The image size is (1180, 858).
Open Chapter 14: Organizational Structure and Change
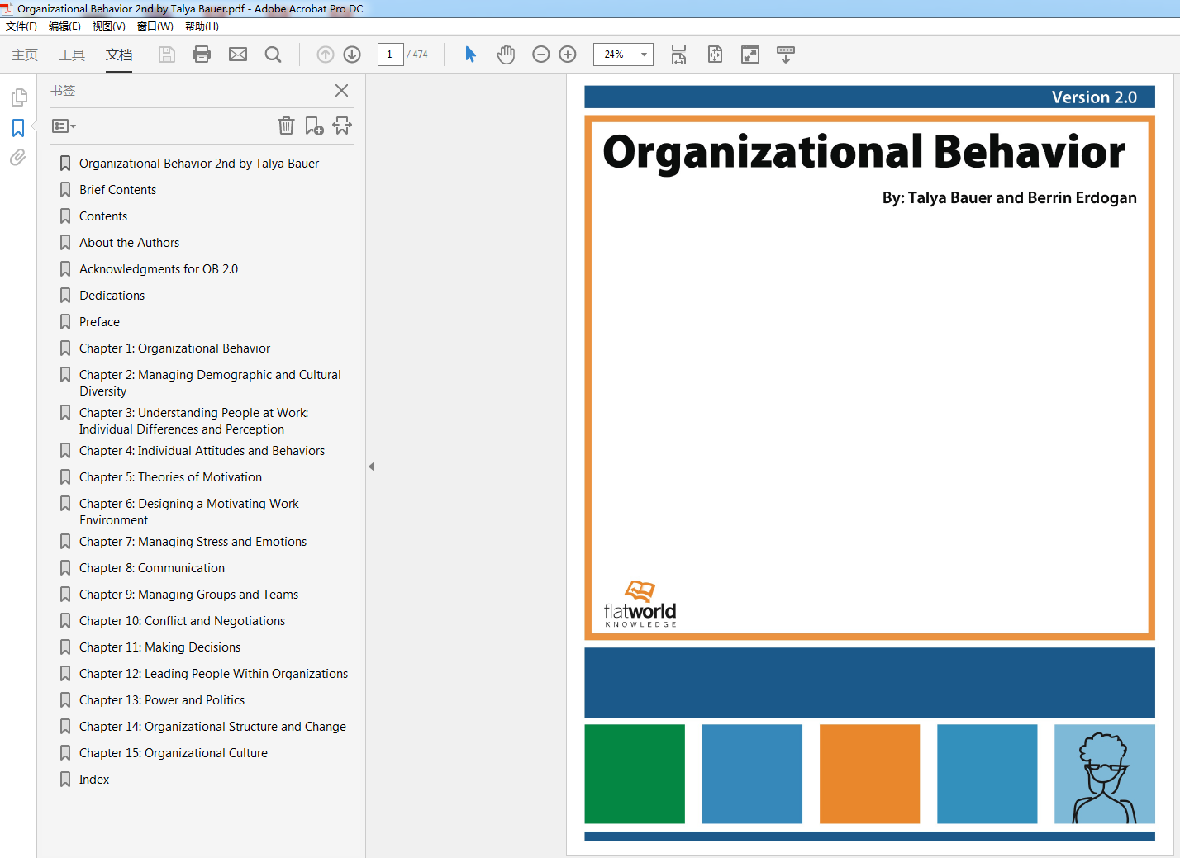[212, 727]
